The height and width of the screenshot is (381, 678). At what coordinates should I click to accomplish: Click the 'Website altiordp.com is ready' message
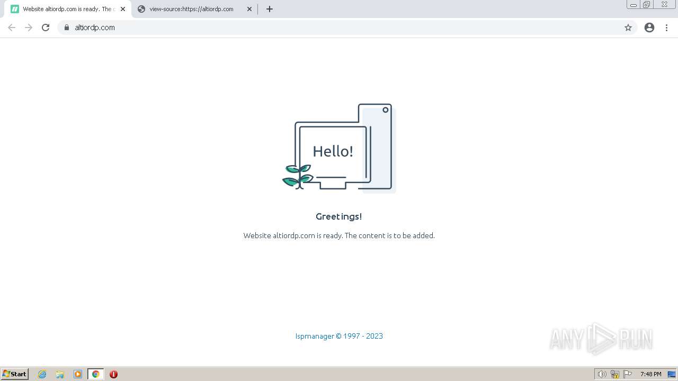tap(339, 235)
